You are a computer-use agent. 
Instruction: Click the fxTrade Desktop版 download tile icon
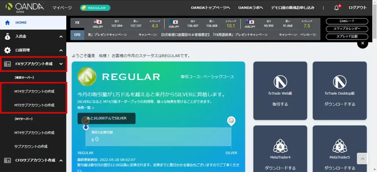(x=339, y=82)
